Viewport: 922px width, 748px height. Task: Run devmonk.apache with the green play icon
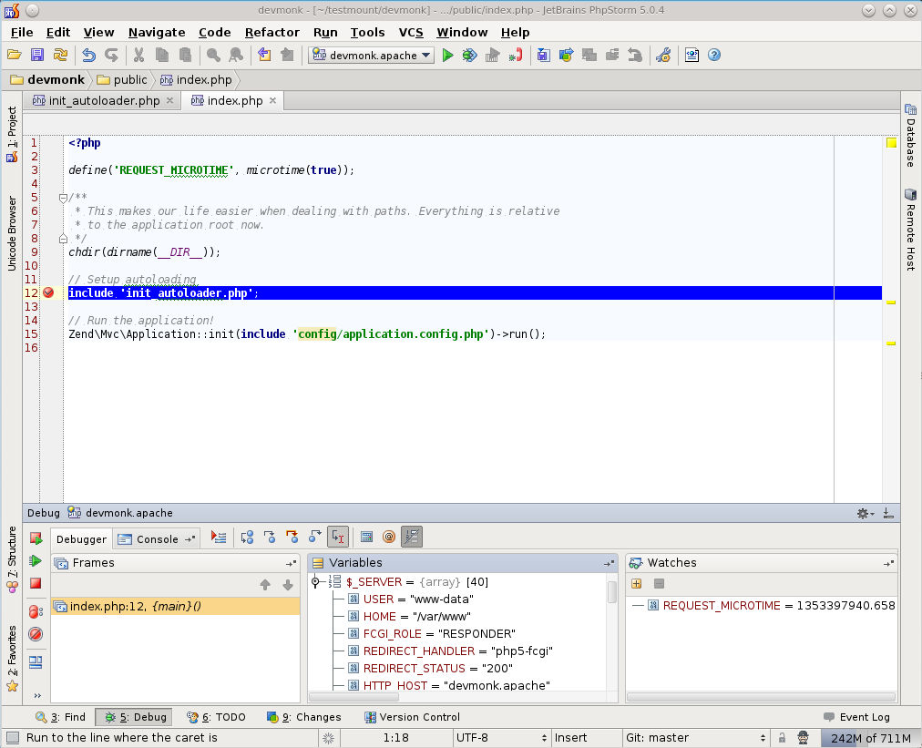(x=447, y=56)
